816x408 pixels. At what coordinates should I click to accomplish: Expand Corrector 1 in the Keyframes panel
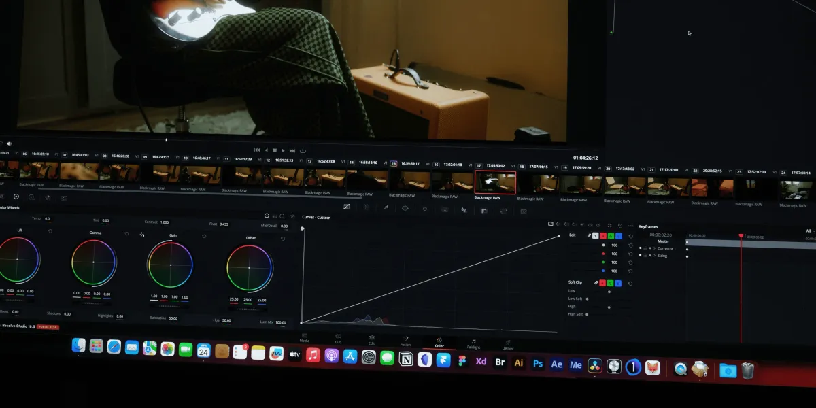tap(654, 248)
